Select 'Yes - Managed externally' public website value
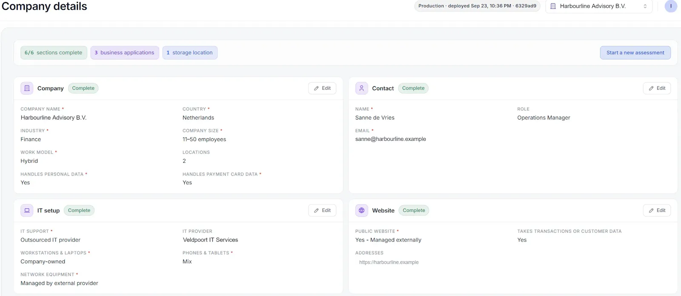The height and width of the screenshot is (296, 681). 388,240
